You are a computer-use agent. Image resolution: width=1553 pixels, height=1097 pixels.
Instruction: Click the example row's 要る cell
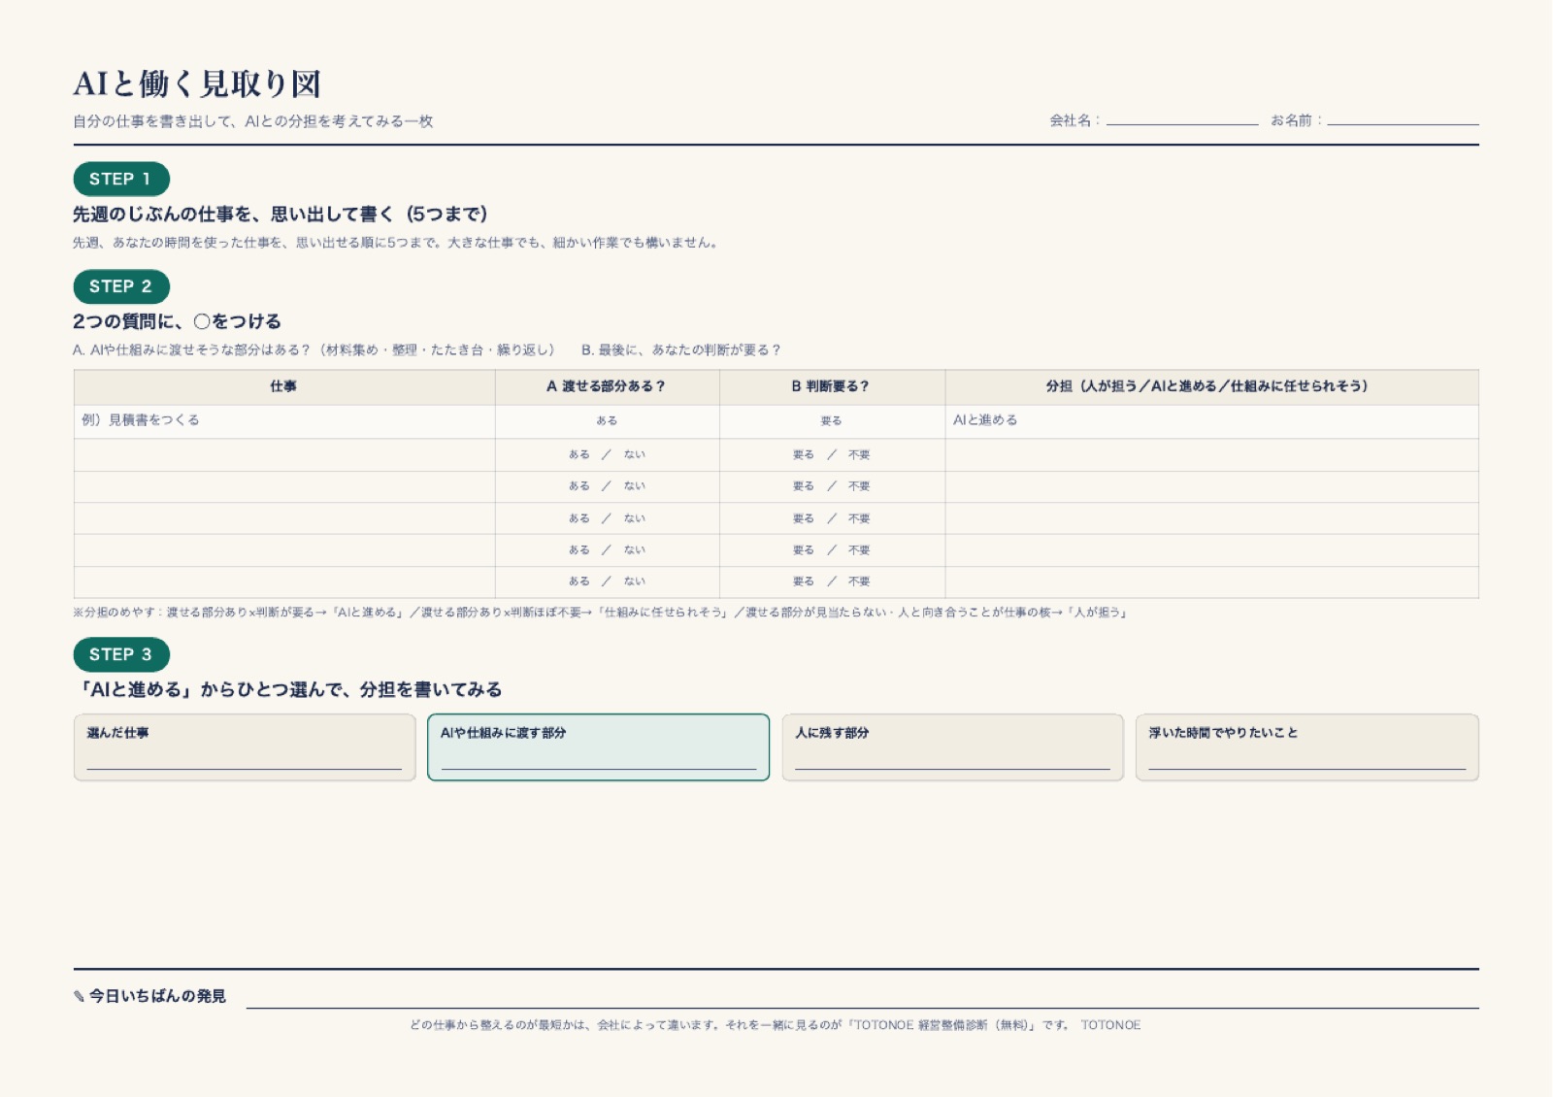pos(831,421)
